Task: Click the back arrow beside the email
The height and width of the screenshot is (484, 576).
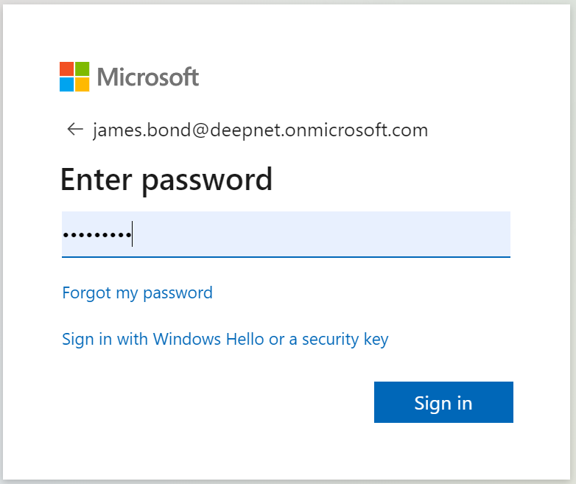Action: pos(74,130)
